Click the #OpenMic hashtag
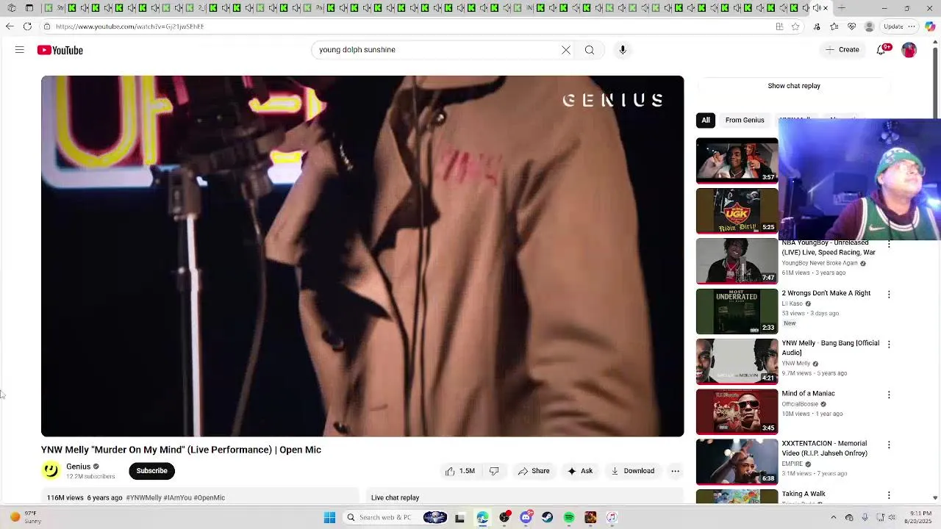The image size is (941, 529). 209,497
